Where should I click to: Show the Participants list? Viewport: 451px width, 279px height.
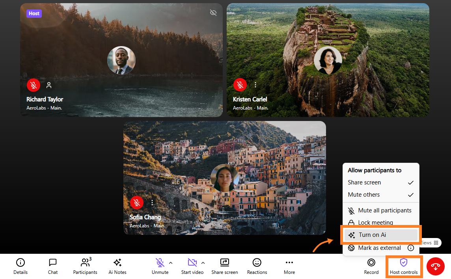click(85, 266)
